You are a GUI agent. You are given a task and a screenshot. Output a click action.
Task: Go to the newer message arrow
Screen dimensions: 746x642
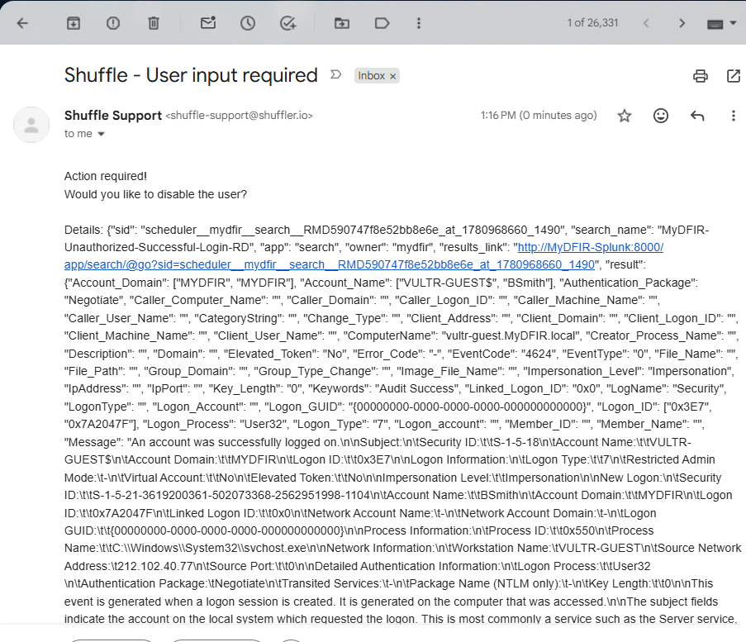pos(646,23)
